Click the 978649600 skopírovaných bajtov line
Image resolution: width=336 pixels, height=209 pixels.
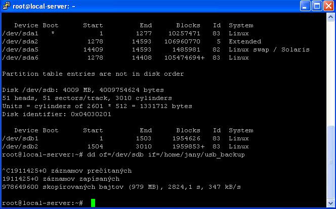[121, 187]
